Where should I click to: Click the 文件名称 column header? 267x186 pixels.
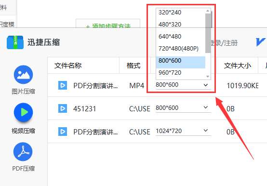(68, 66)
